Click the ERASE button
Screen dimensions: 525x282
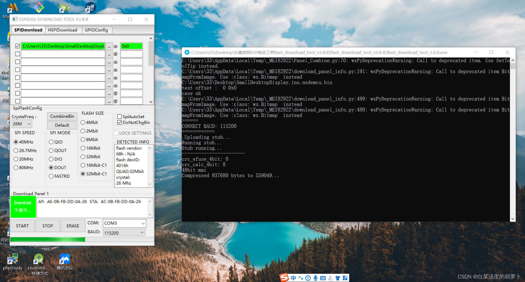pyautogui.click(x=73, y=226)
